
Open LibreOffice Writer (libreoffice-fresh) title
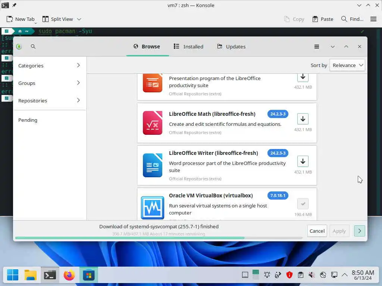tap(213, 153)
